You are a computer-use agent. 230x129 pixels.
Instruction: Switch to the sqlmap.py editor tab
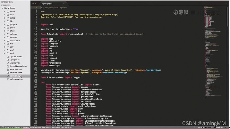[x=47, y=3]
